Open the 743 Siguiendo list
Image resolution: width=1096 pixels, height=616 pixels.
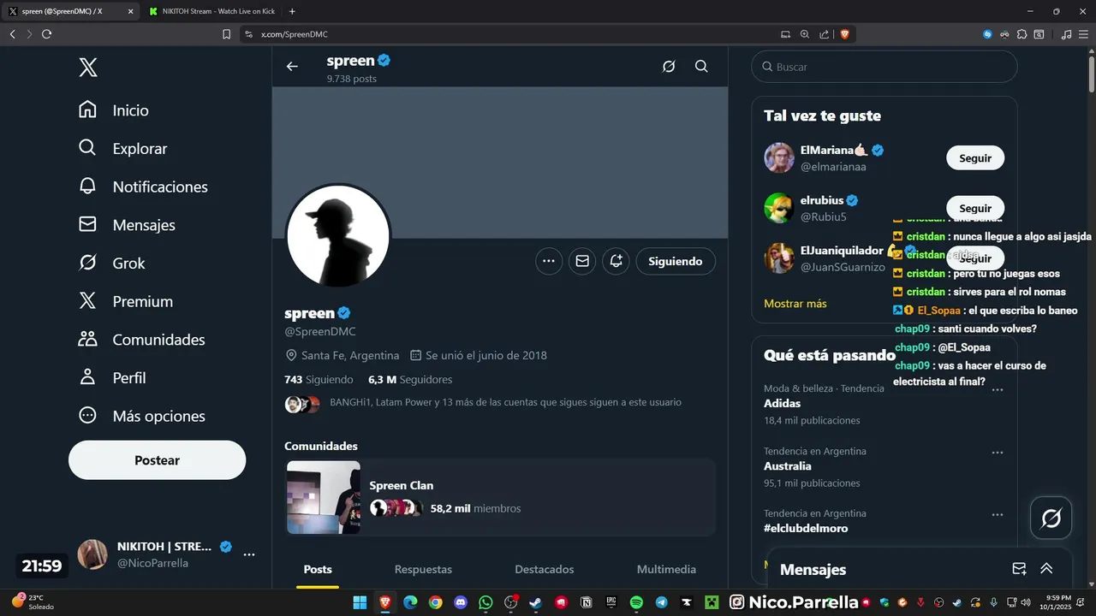coord(319,379)
